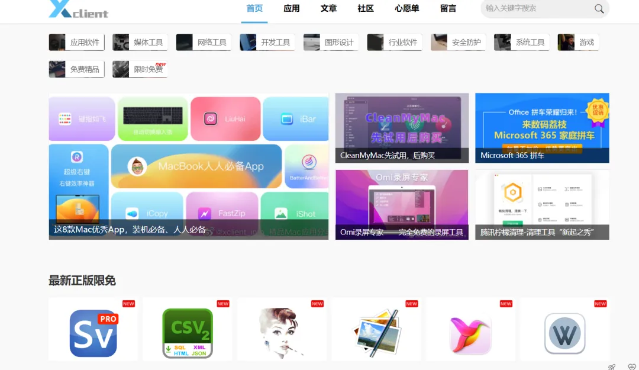This screenshot has width=639, height=370.
Task: Open the photo stack with pen app
Action: (376, 333)
